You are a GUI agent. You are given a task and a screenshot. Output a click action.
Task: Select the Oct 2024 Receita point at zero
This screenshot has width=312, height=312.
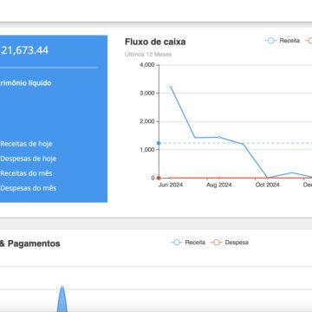tap(267, 178)
